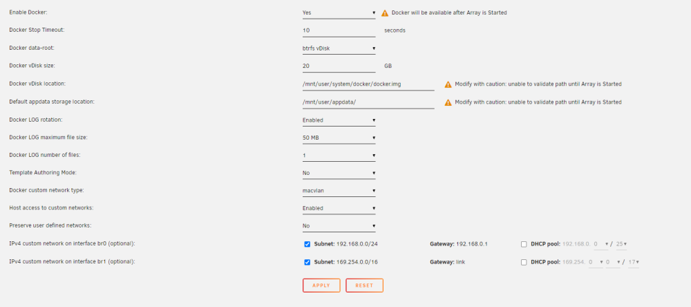The image size is (691, 307).
Task: Enable DHCP pool for br1 network
Action: pyautogui.click(x=524, y=262)
